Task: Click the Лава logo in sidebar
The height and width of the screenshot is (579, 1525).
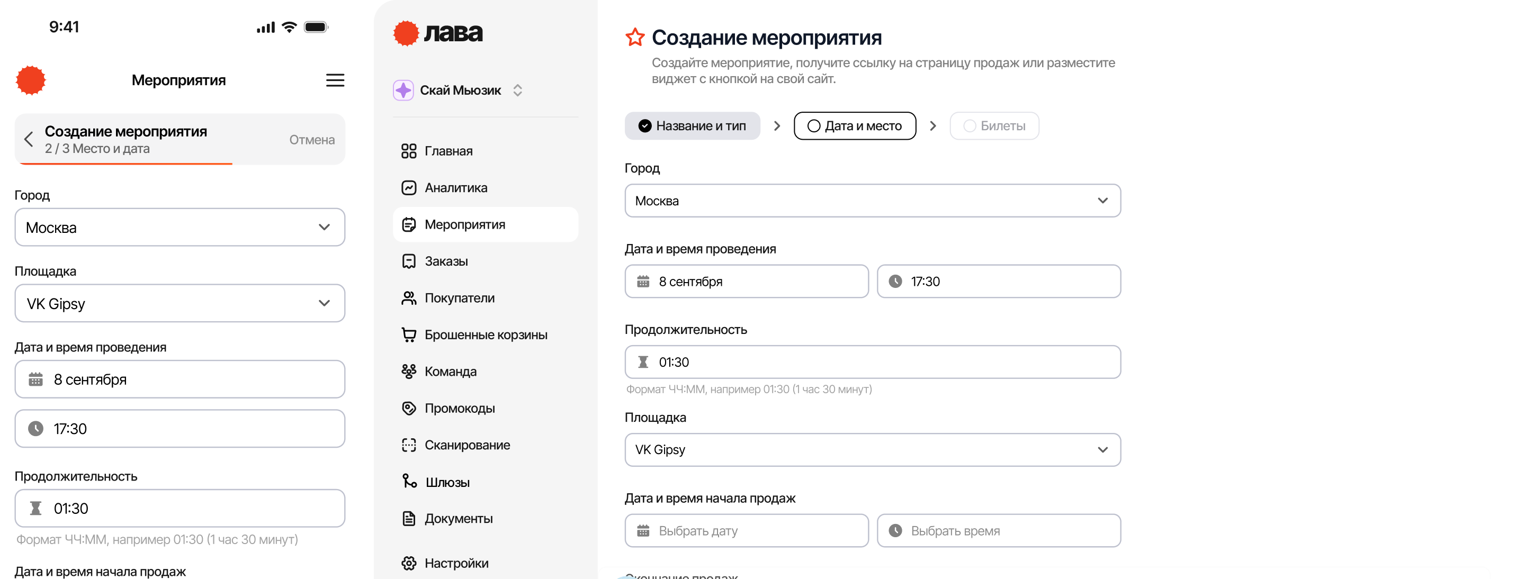Action: [x=438, y=33]
